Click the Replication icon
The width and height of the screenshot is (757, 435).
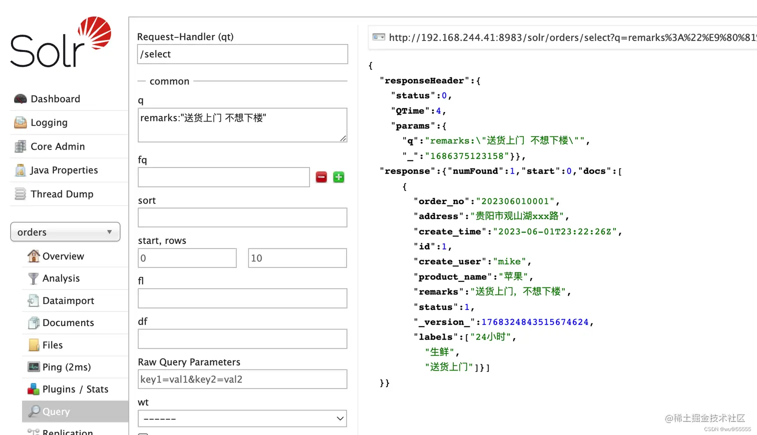pos(34,431)
